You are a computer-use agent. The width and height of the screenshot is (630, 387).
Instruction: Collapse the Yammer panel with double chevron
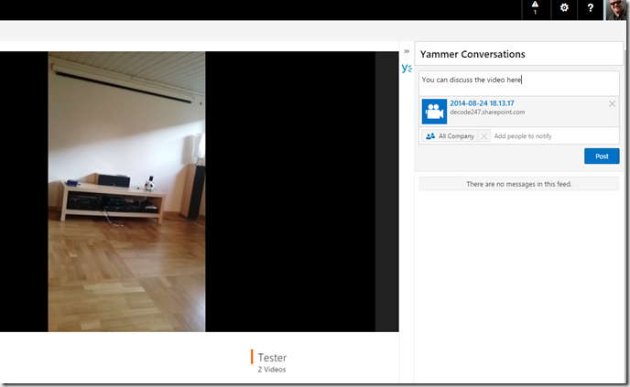[407, 51]
